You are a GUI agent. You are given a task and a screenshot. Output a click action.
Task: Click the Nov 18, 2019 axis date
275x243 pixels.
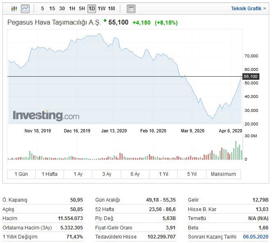click(x=38, y=131)
